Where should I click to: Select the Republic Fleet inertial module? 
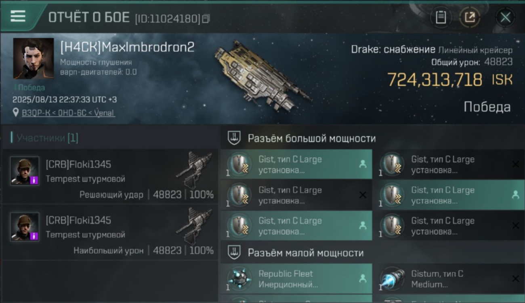pos(296,279)
